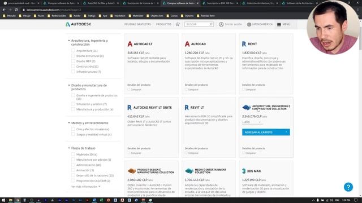
Task: Check the Diseño estructural filter
Action: 73,56
